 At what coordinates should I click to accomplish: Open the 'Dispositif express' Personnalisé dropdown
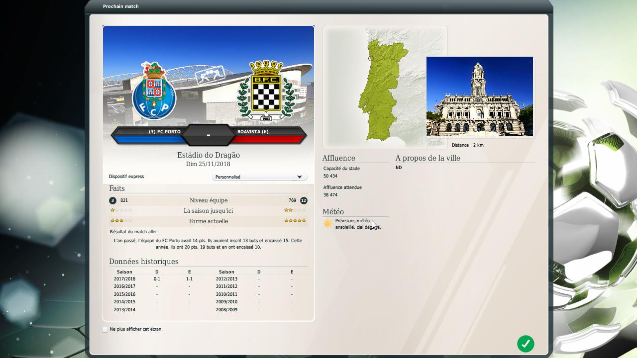coord(260,177)
